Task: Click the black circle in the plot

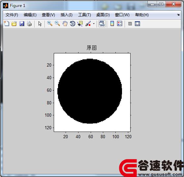Action: pyautogui.click(x=90, y=91)
